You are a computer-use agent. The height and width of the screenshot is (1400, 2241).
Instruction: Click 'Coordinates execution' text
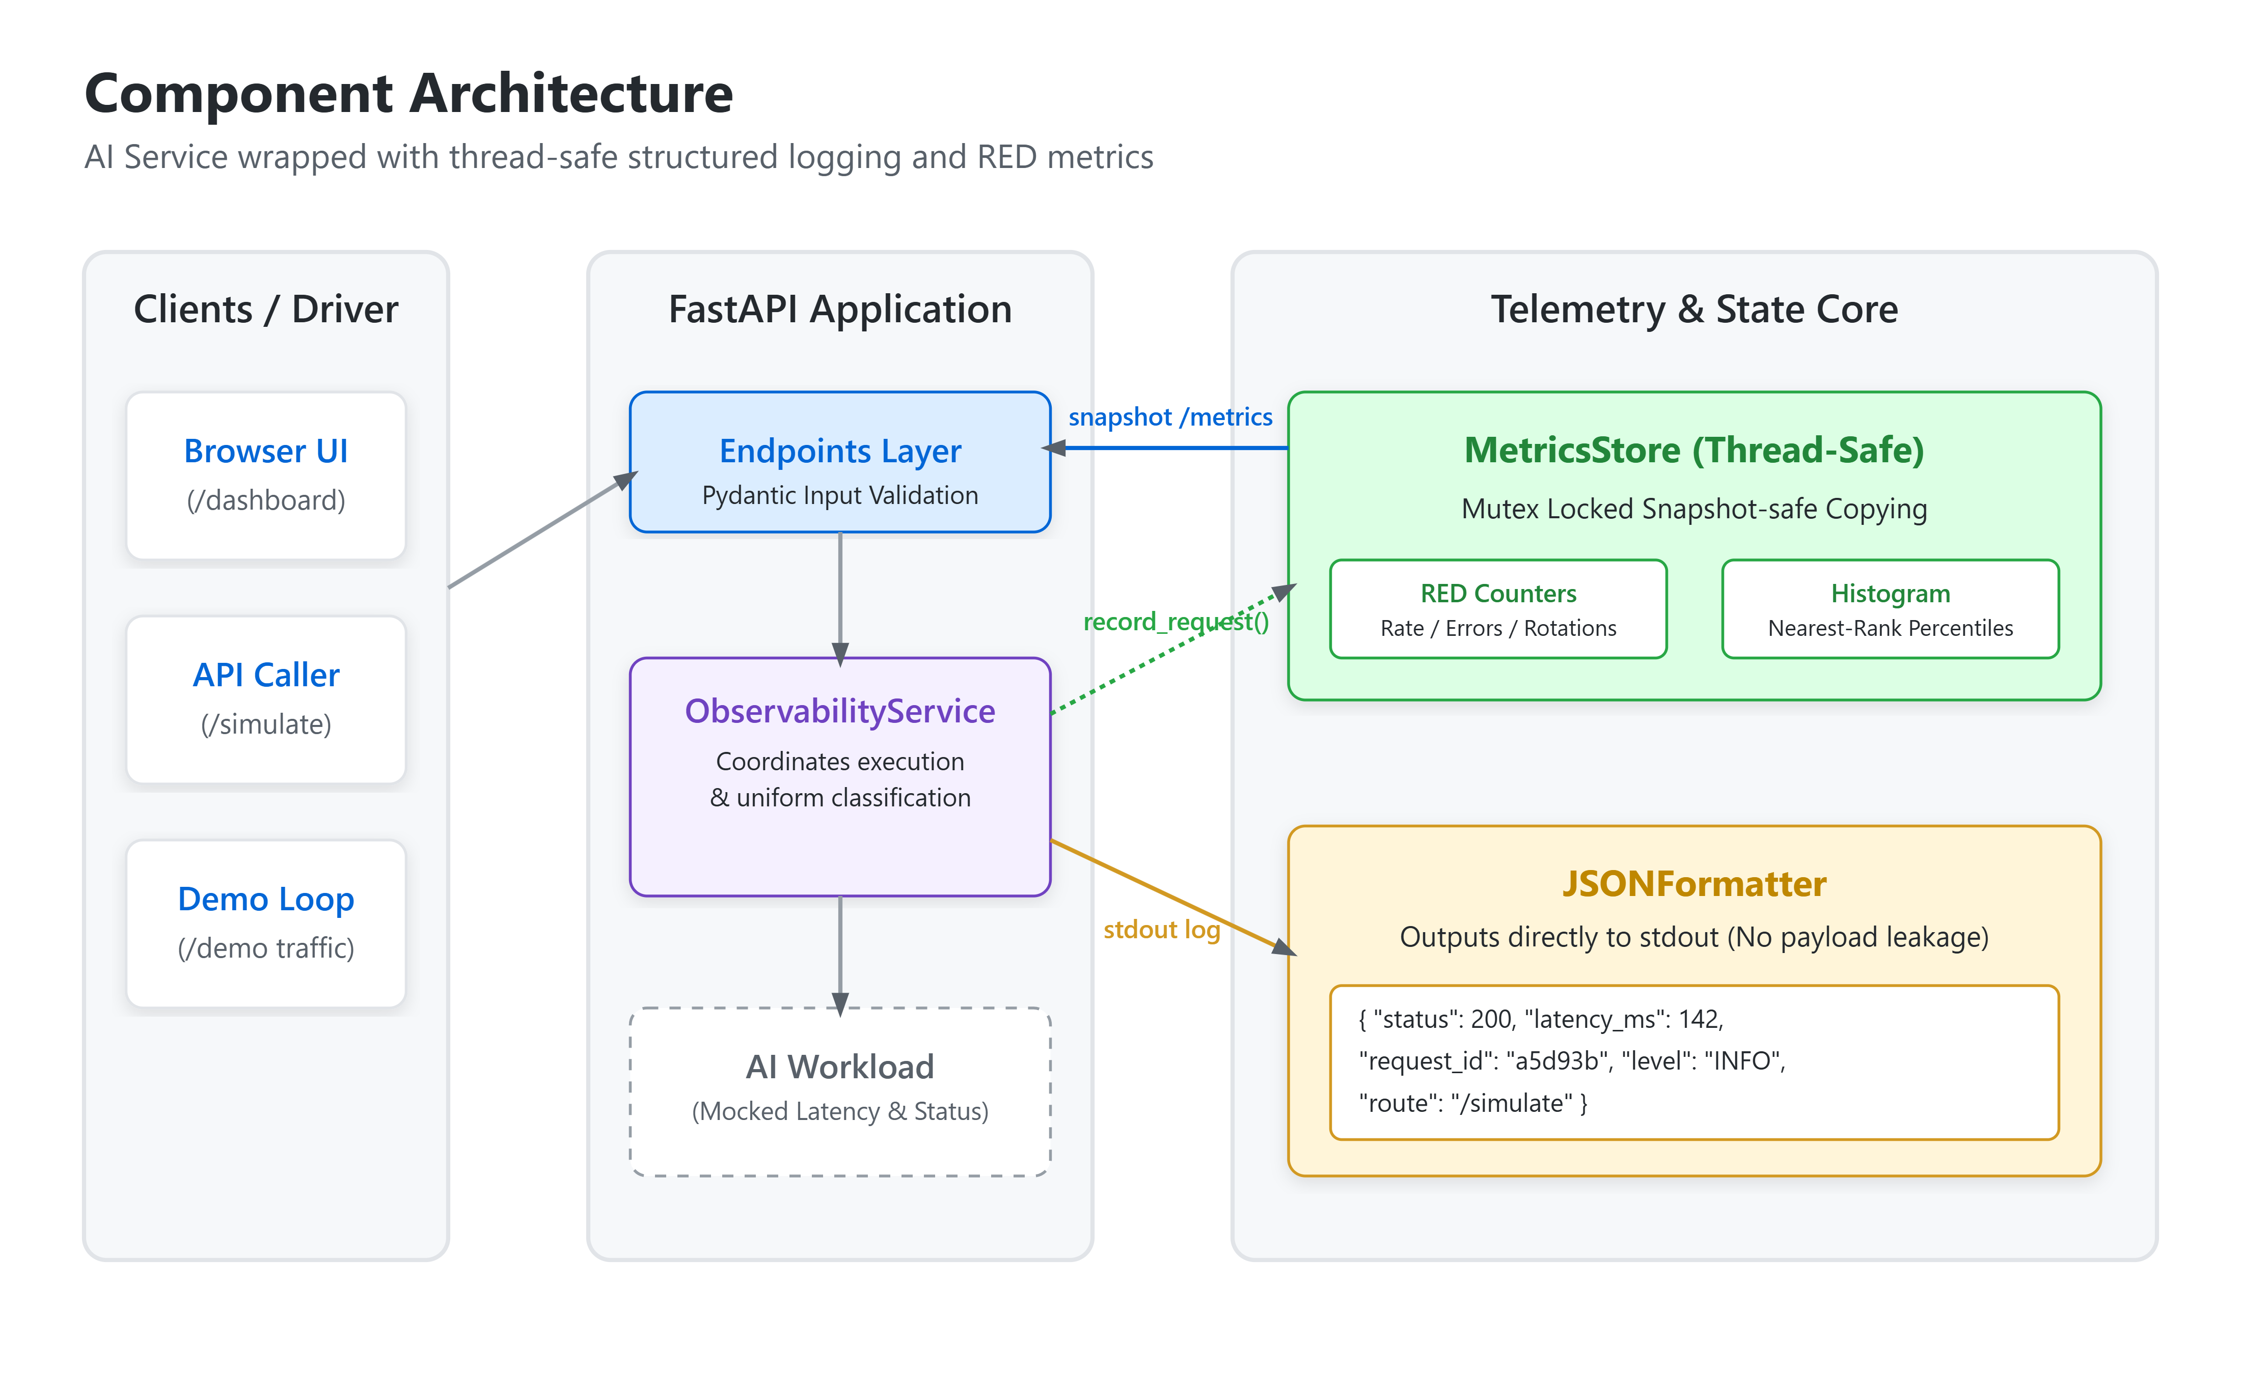(x=840, y=761)
